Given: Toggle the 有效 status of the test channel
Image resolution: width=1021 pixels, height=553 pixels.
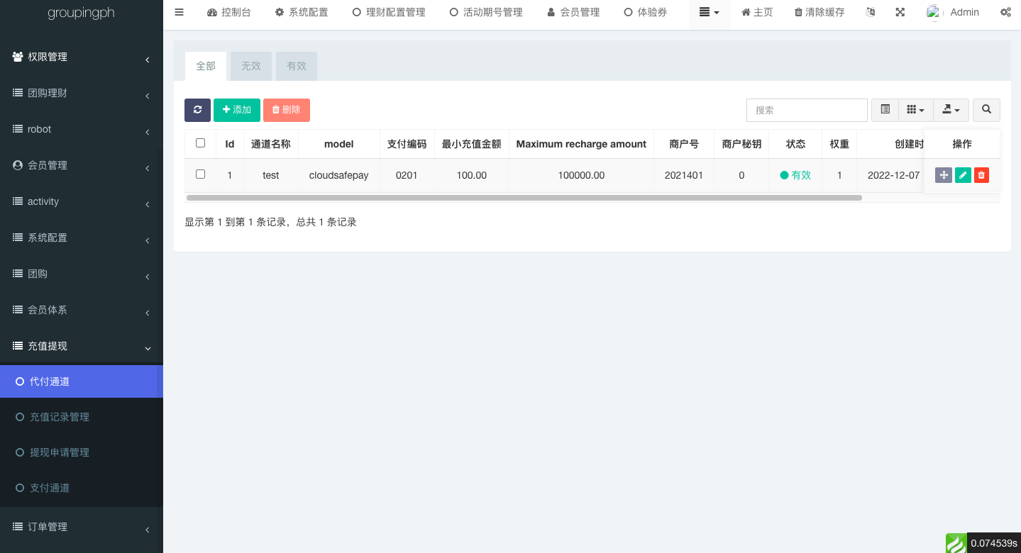Looking at the screenshot, I should (x=795, y=175).
